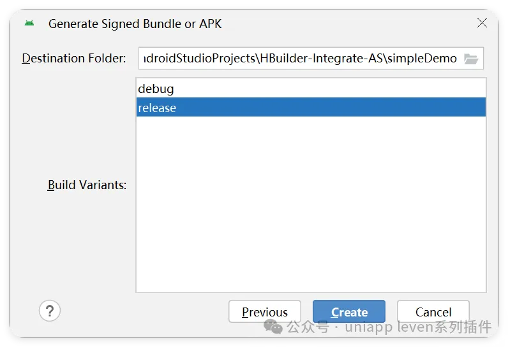Close the Generate Signed Bundle dialog
This screenshot has height=347, width=508.
pos(482,23)
